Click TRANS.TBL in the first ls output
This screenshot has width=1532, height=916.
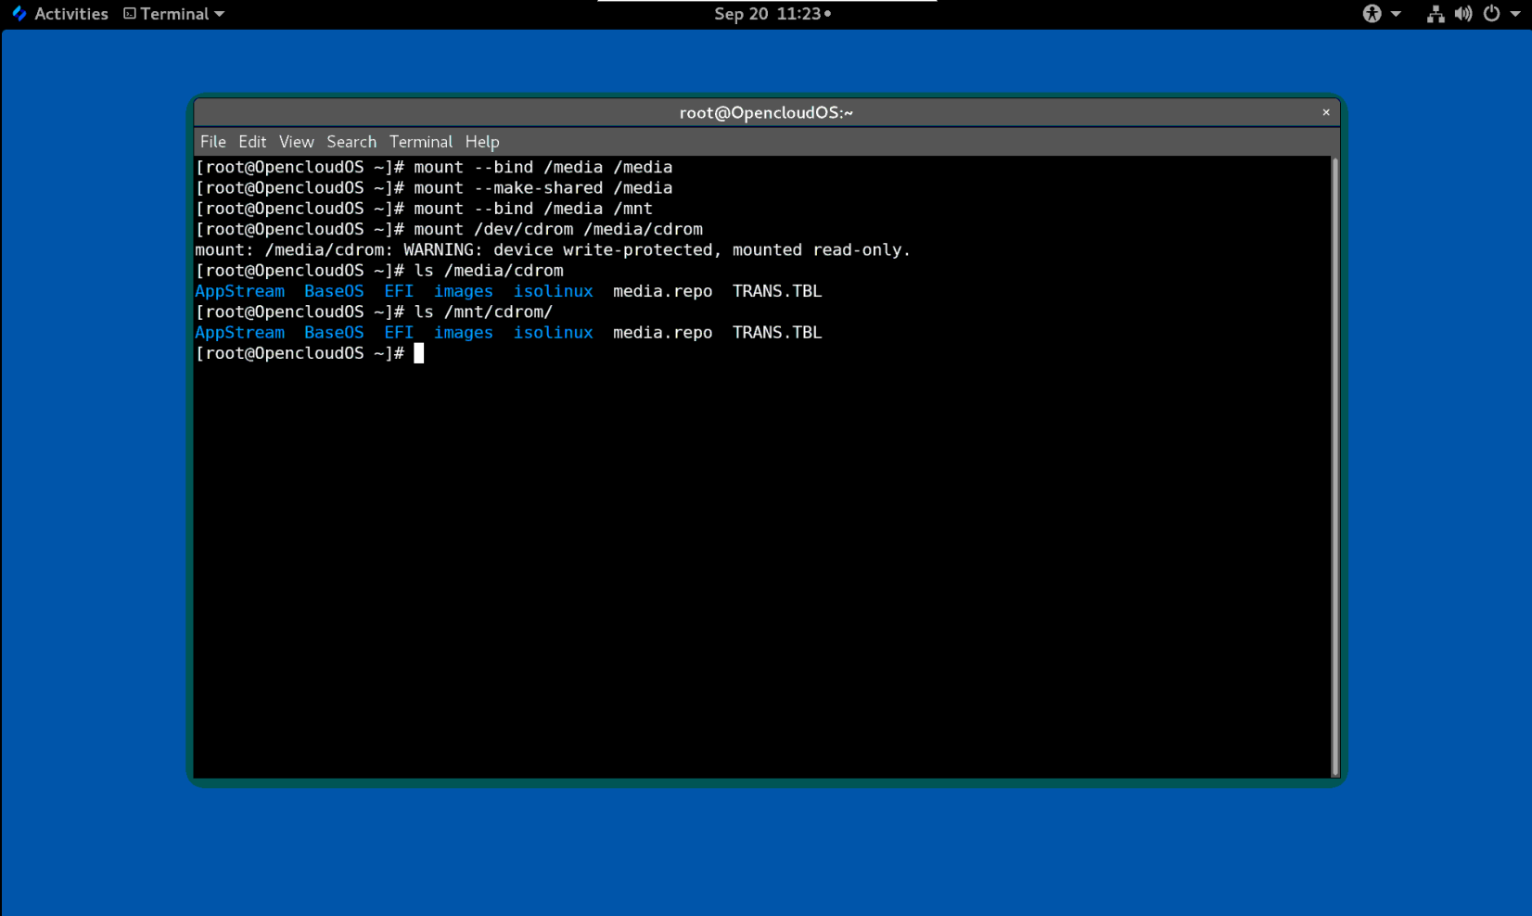pos(777,291)
